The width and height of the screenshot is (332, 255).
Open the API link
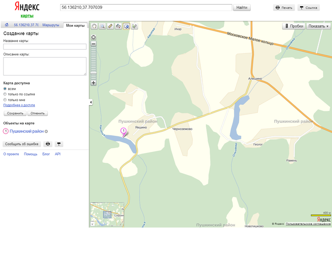point(58,154)
